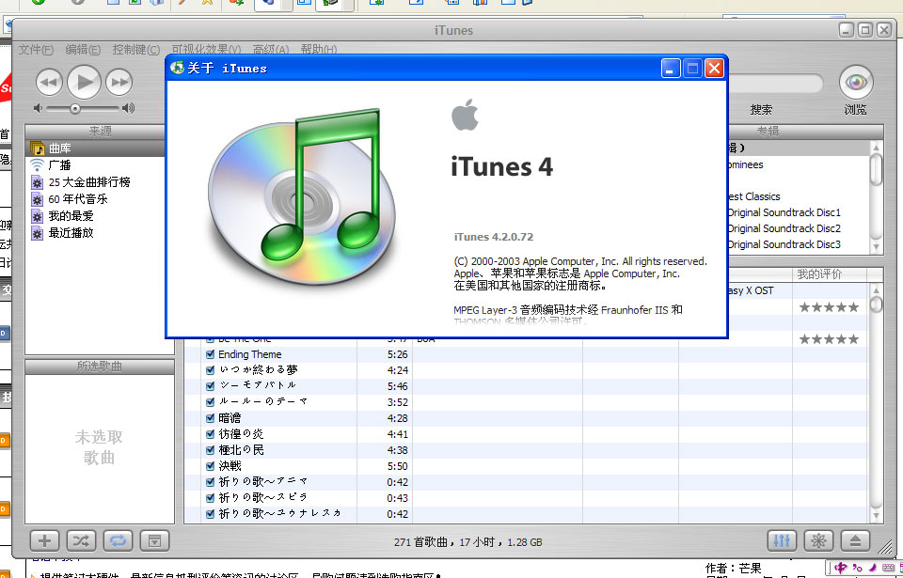Image resolution: width=903 pixels, height=578 pixels.
Task: Skip forward with the next track button
Action: 119,83
